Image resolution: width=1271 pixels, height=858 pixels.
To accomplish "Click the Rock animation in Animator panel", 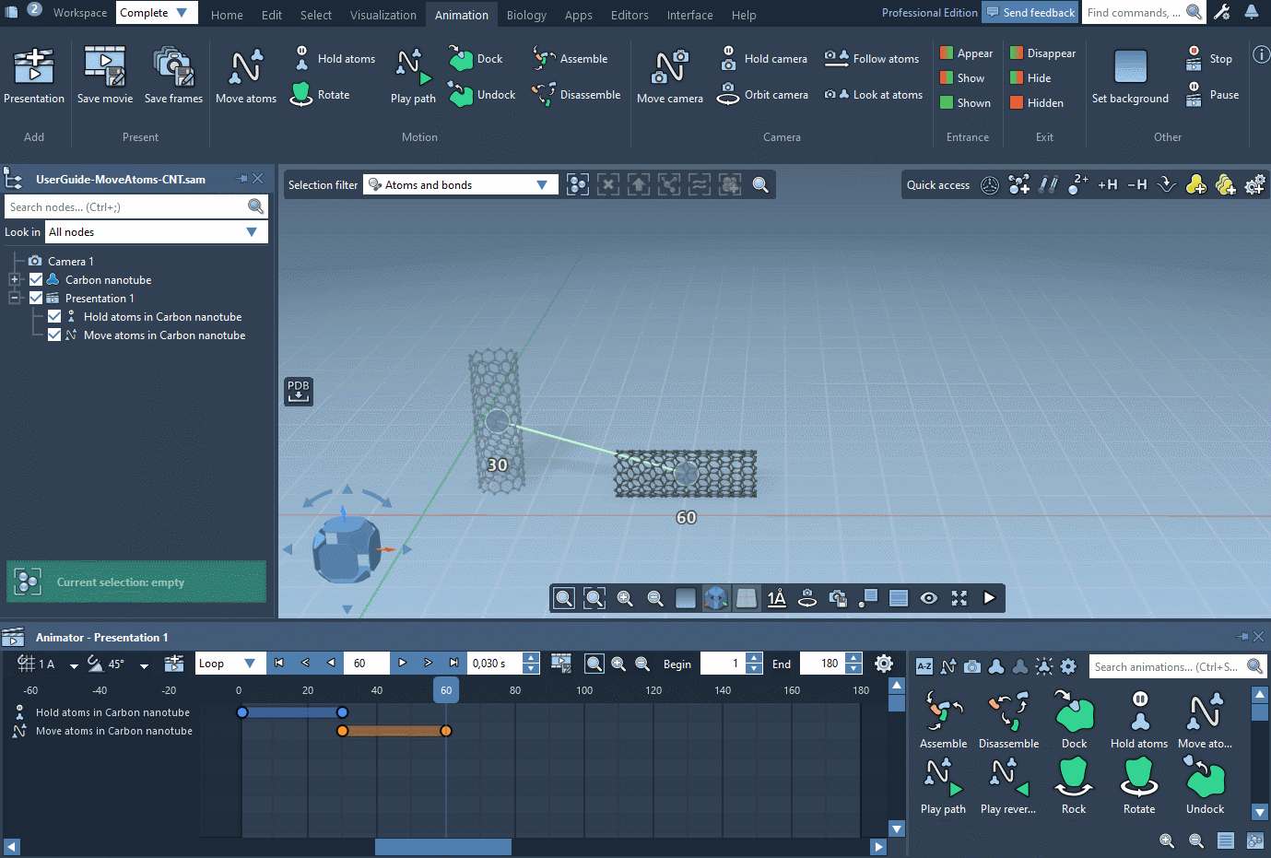I will [x=1074, y=779].
